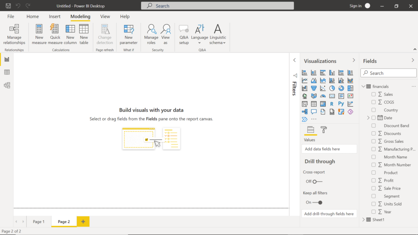The height and width of the screenshot is (235, 418).
Task: Open Manage relationships
Action: point(14,34)
